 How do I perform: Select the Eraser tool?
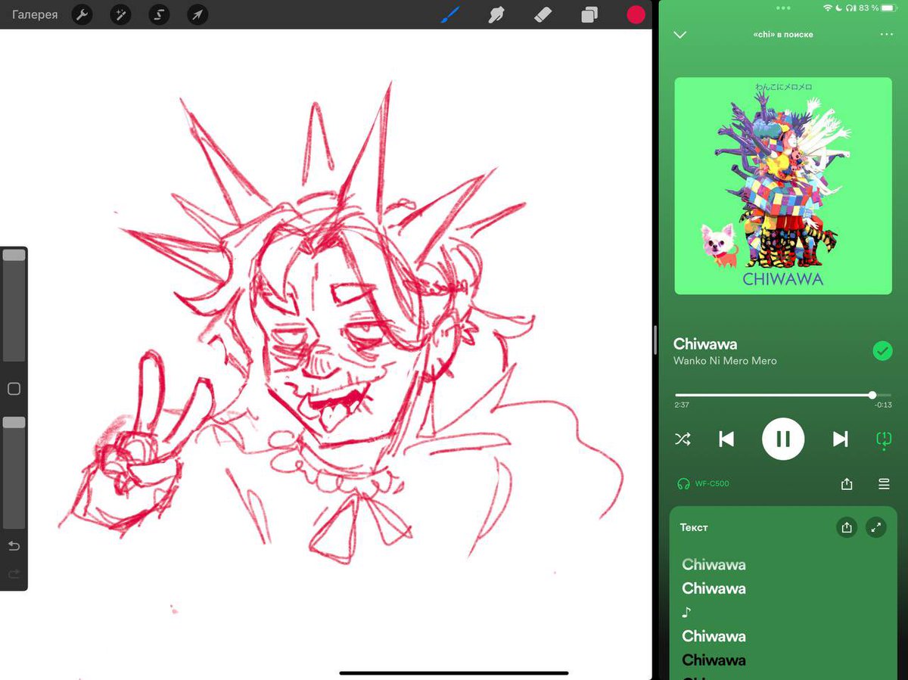coord(543,14)
